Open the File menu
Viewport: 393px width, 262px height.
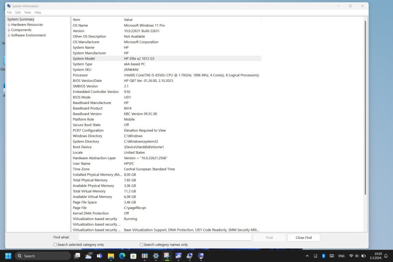coord(9,12)
